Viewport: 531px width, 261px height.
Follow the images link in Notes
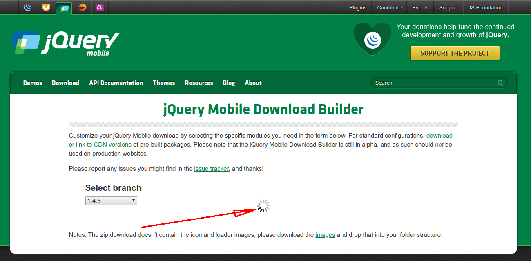click(325, 235)
